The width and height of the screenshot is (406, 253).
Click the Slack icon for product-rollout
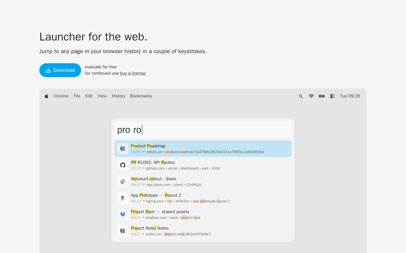point(123,182)
